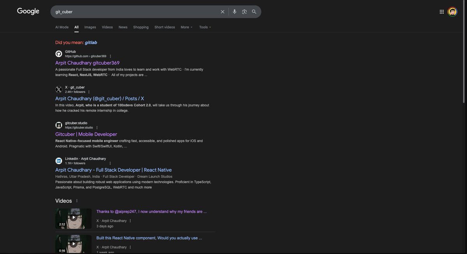
Task: Switch to Shopping tab
Action: click(x=141, y=27)
